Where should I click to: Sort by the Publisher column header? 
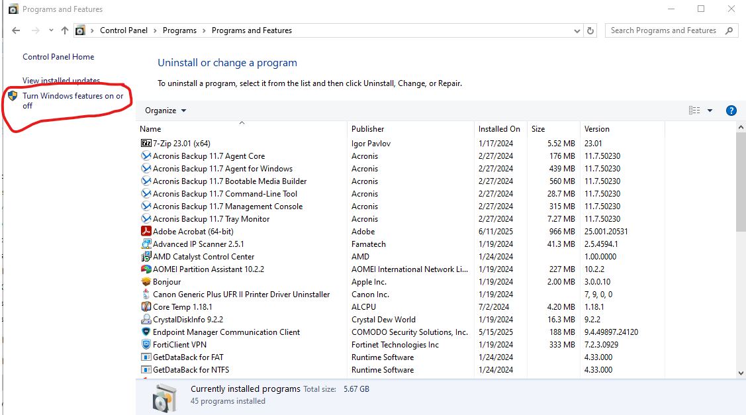pyautogui.click(x=410, y=129)
